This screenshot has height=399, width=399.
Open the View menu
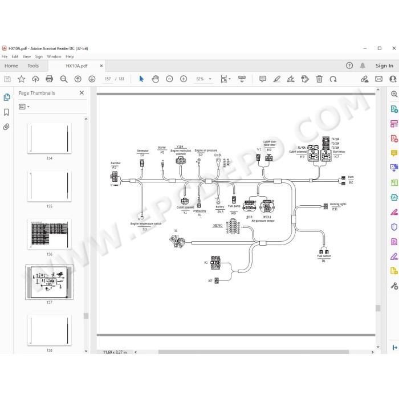click(26, 56)
